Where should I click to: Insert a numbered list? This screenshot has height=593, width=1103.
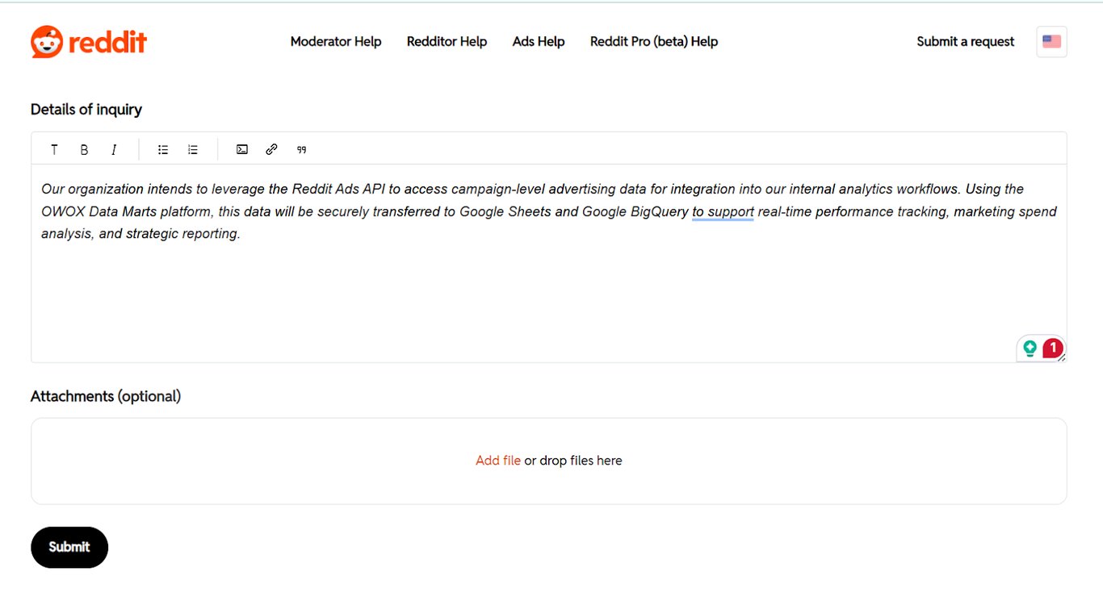193,149
